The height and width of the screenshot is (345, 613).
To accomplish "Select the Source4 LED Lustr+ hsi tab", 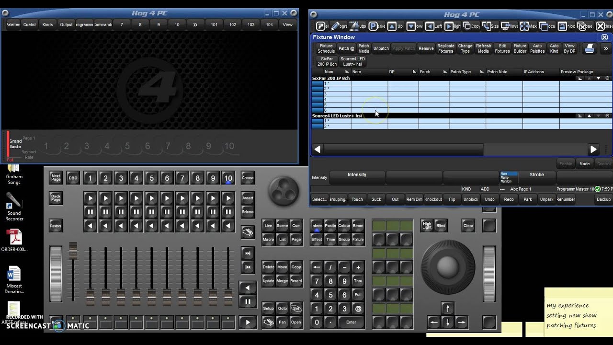I will click(352, 61).
